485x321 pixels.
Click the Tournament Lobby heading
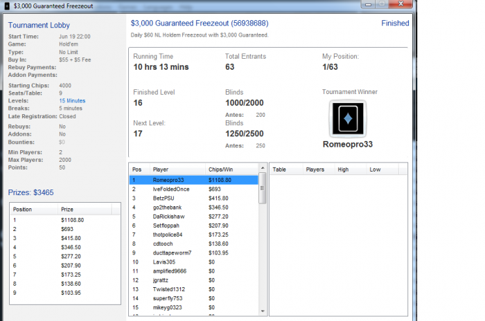[39, 25]
